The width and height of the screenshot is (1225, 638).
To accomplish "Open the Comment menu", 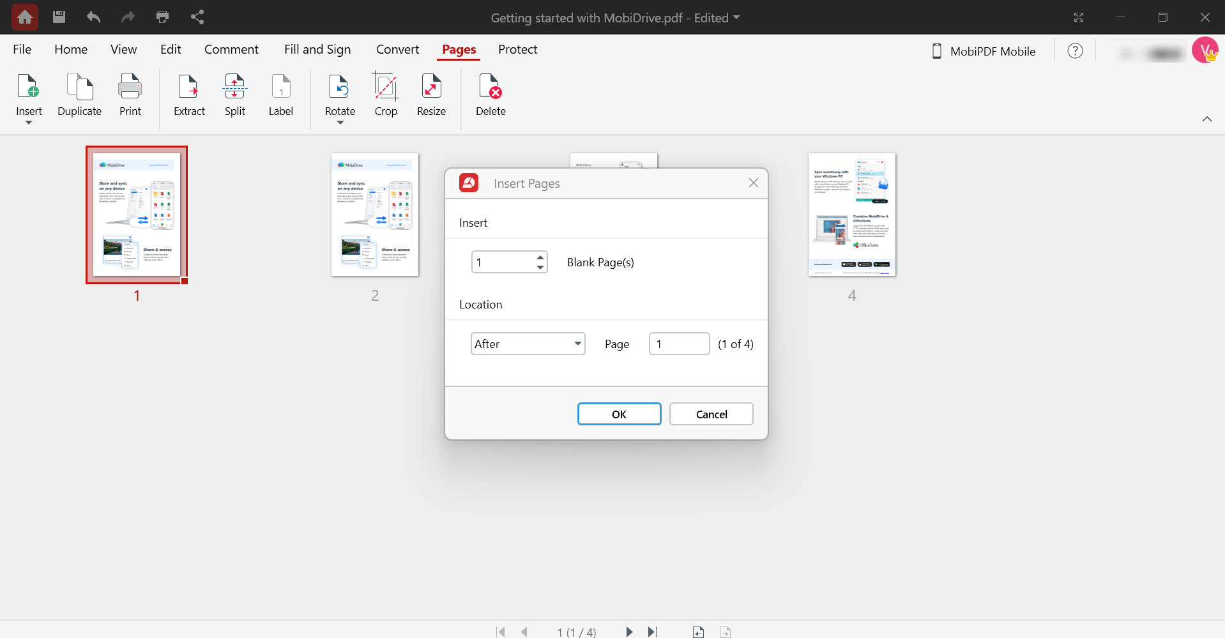I will pyautogui.click(x=231, y=49).
